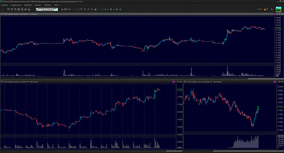
Task: Open the Действия menu
Action: tap(28, 5)
